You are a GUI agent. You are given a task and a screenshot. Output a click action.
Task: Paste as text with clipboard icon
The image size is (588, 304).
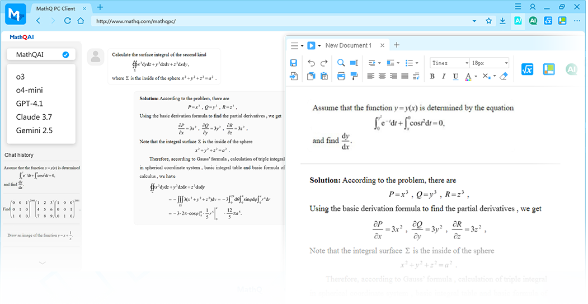click(324, 76)
